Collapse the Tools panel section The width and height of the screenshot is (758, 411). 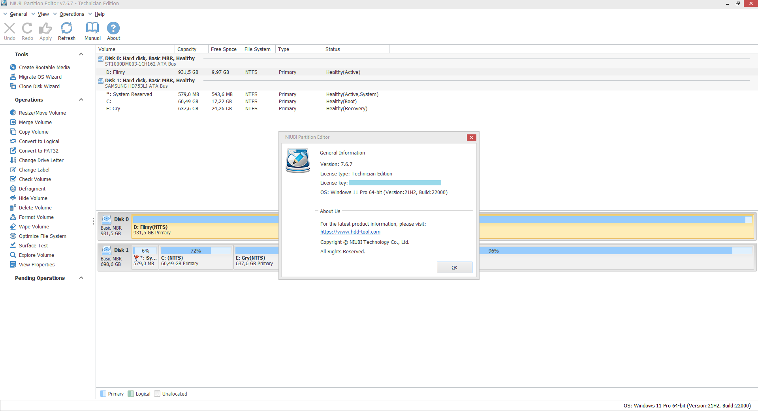click(x=81, y=54)
